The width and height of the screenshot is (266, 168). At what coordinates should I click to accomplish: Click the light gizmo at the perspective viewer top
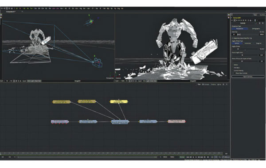[90, 22]
